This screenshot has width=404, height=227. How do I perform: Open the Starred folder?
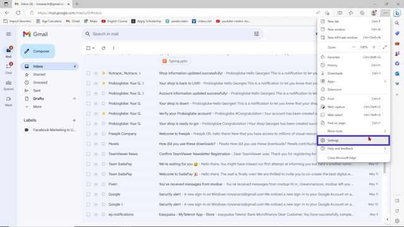coord(39,74)
